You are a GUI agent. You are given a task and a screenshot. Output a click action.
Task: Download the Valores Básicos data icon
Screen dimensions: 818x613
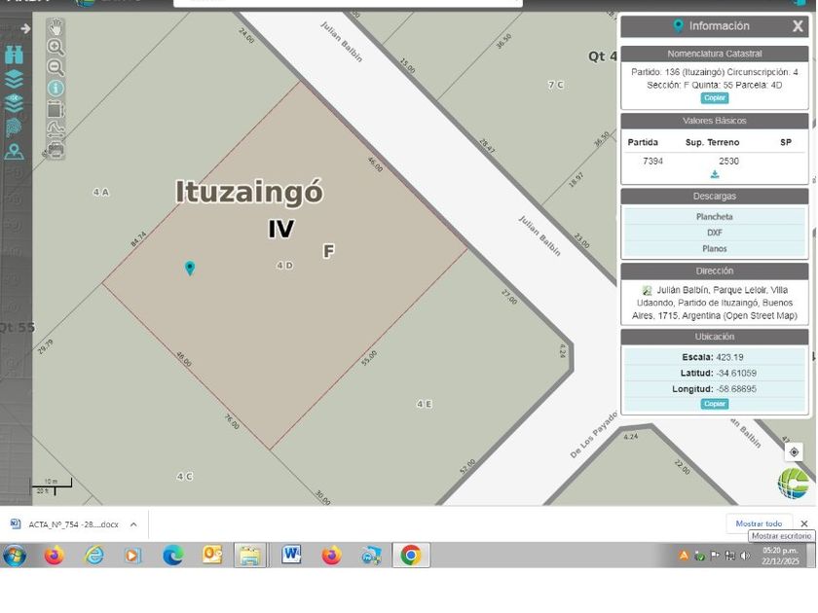[x=715, y=174]
